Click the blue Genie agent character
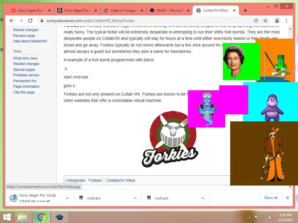This screenshot has width=298, height=223. pyautogui.click(x=207, y=109)
